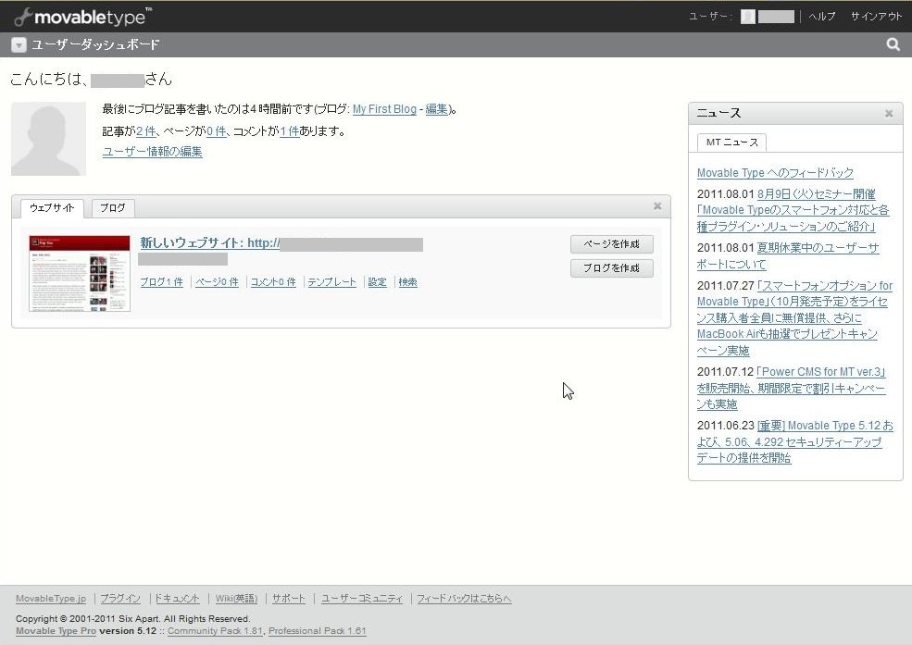Open the サポート footer link
The image size is (912, 645).
(x=289, y=599)
